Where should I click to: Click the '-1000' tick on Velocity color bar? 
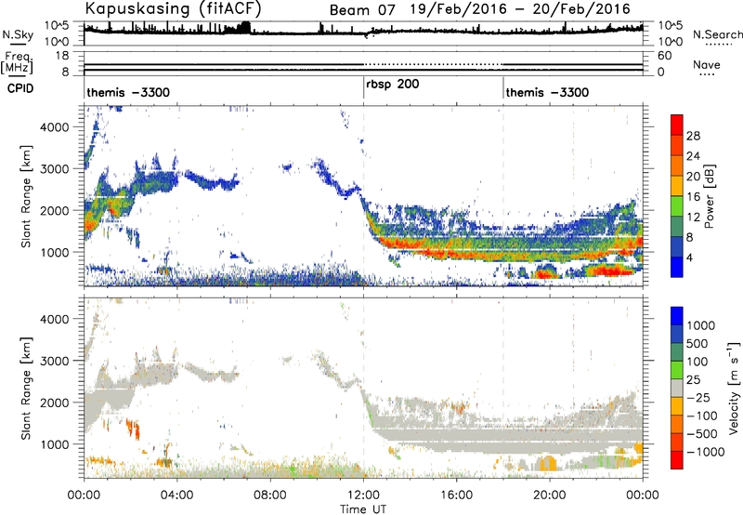coord(705,452)
